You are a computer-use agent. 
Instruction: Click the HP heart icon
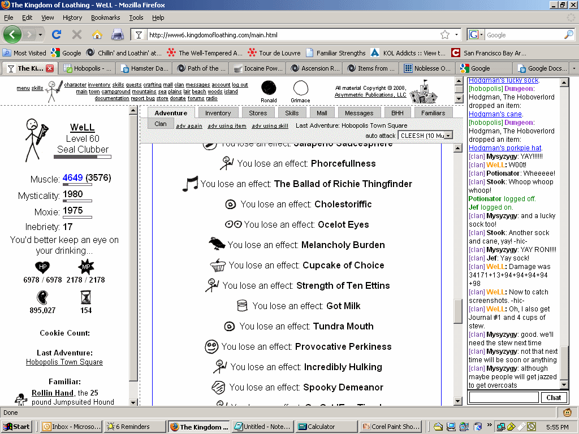tap(42, 267)
